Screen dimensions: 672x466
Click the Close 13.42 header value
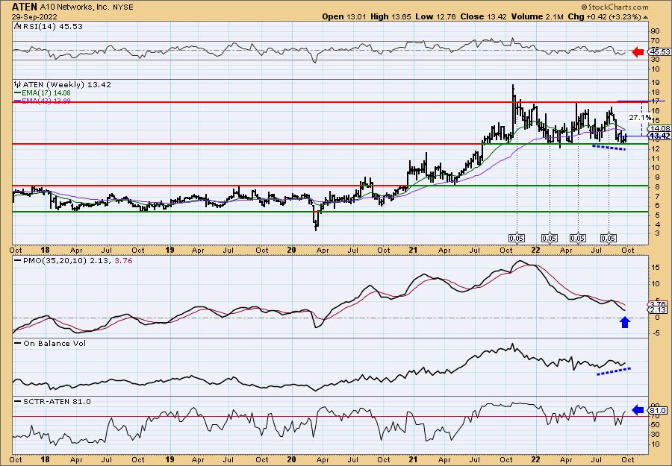(x=483, y=16)
